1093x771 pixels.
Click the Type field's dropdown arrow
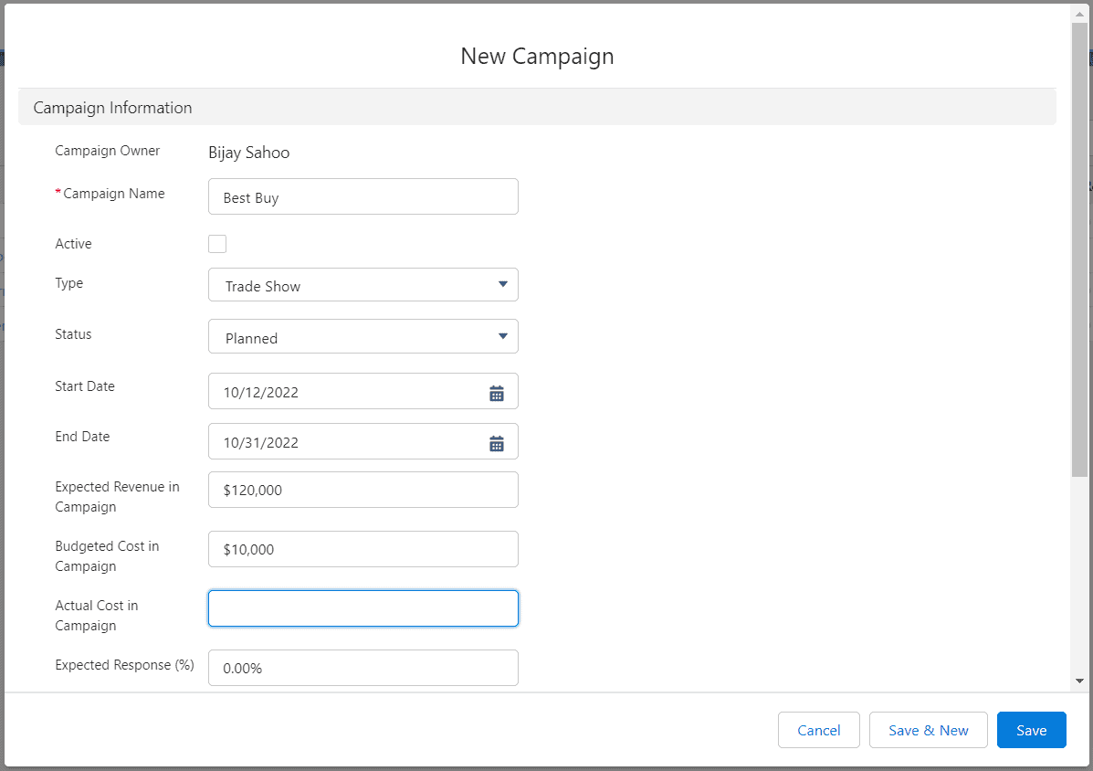503,284
